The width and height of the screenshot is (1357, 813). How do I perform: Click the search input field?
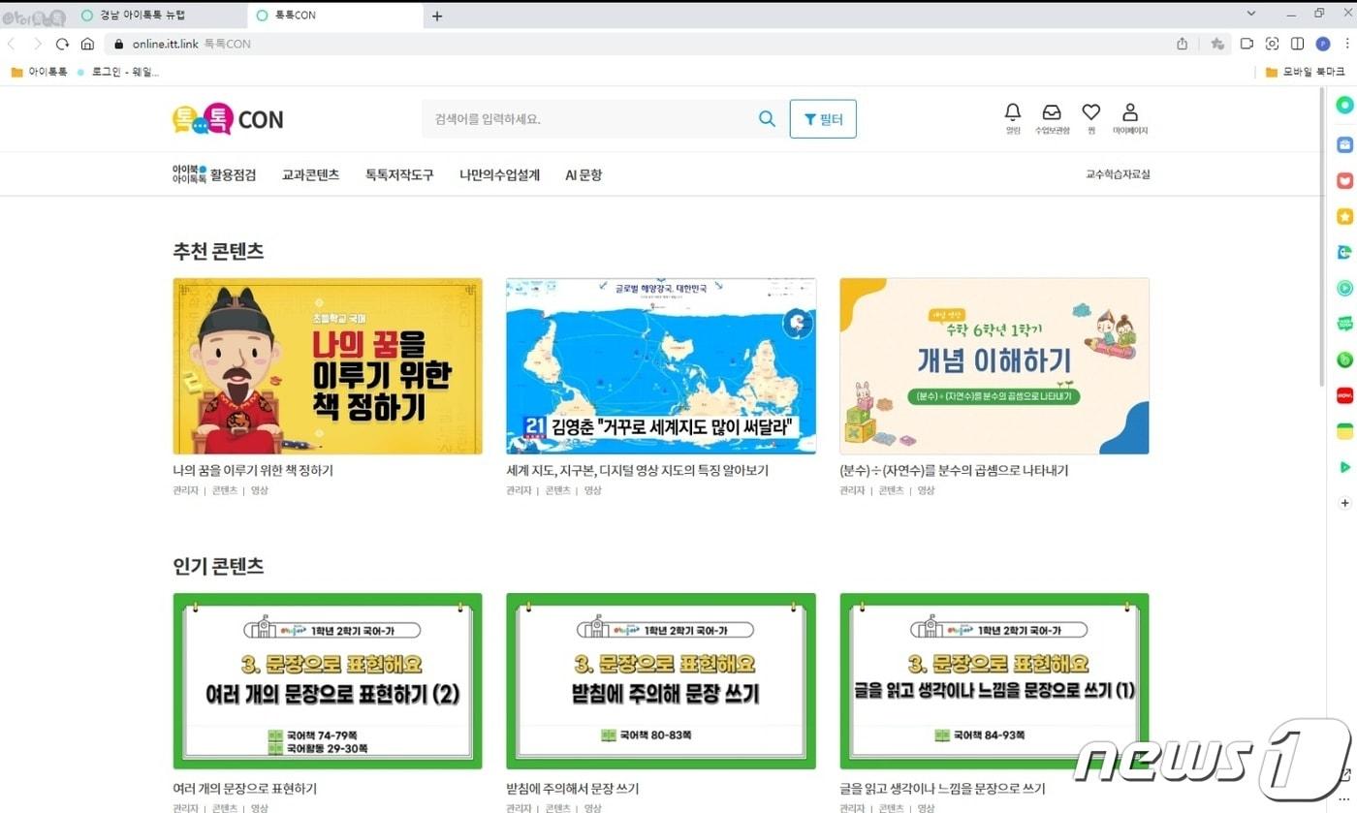pos(582,118)
